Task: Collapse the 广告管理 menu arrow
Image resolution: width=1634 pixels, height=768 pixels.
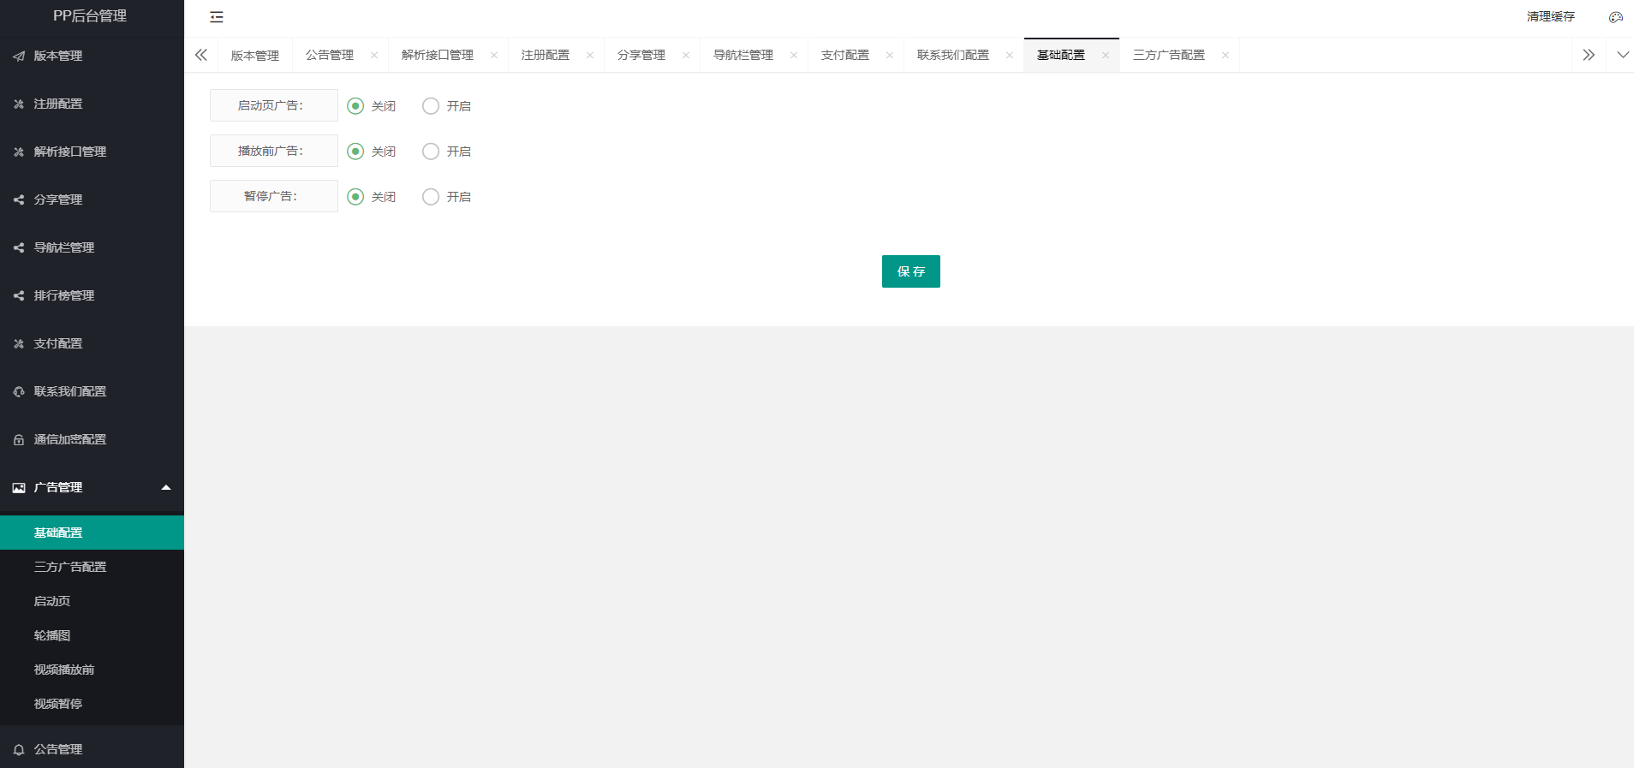Action: pos(166,487)
